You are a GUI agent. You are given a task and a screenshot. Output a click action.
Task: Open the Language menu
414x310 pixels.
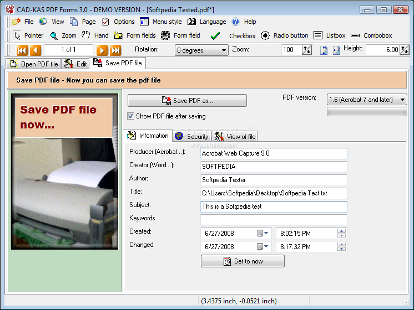tap(207, 22)
